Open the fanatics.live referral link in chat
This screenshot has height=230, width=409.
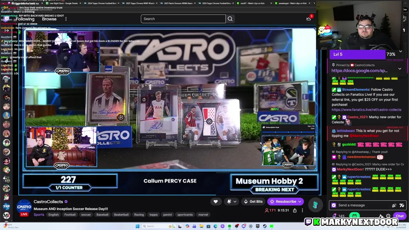367,110
